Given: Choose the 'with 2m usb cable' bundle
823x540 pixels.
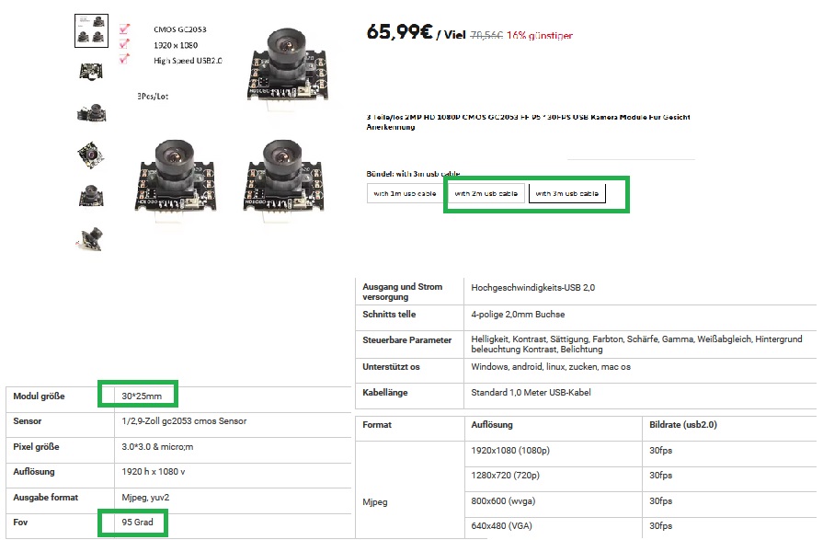Looking at the screenshot, I should [x=486, y=193].
